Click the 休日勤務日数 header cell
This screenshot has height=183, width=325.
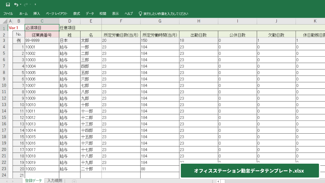tap(310, 34)
